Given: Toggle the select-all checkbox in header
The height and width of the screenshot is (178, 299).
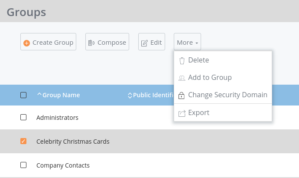Looking at the screenshot, I should click(23, 95).
